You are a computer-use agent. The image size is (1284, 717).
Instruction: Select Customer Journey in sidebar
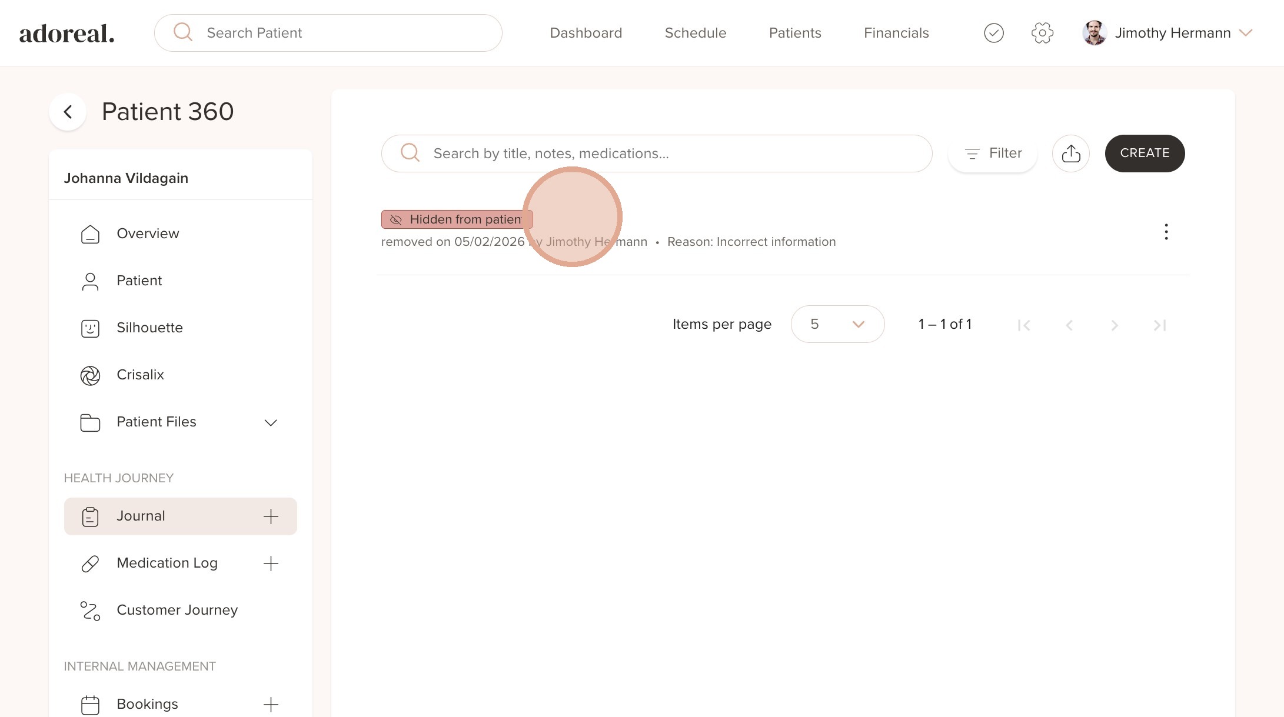pos(177,610)
